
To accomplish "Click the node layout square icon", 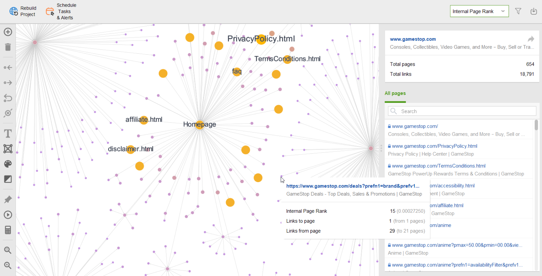I will point(8,149).
